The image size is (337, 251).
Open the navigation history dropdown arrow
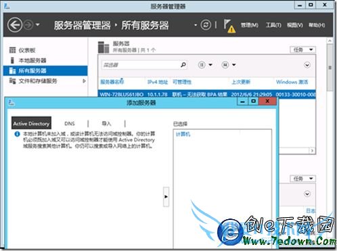point(38,24)
